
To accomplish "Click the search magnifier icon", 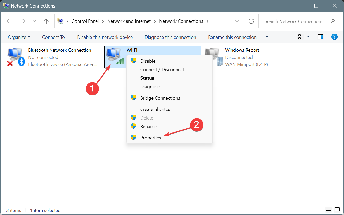I will 333,21.
